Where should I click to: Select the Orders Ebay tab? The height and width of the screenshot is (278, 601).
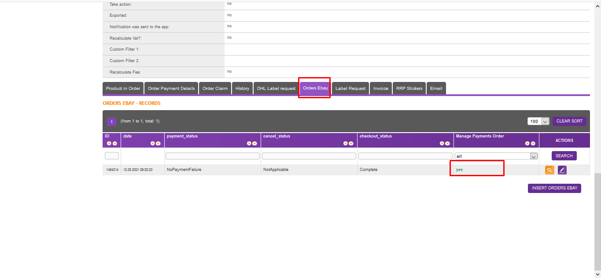click(316, 88)
